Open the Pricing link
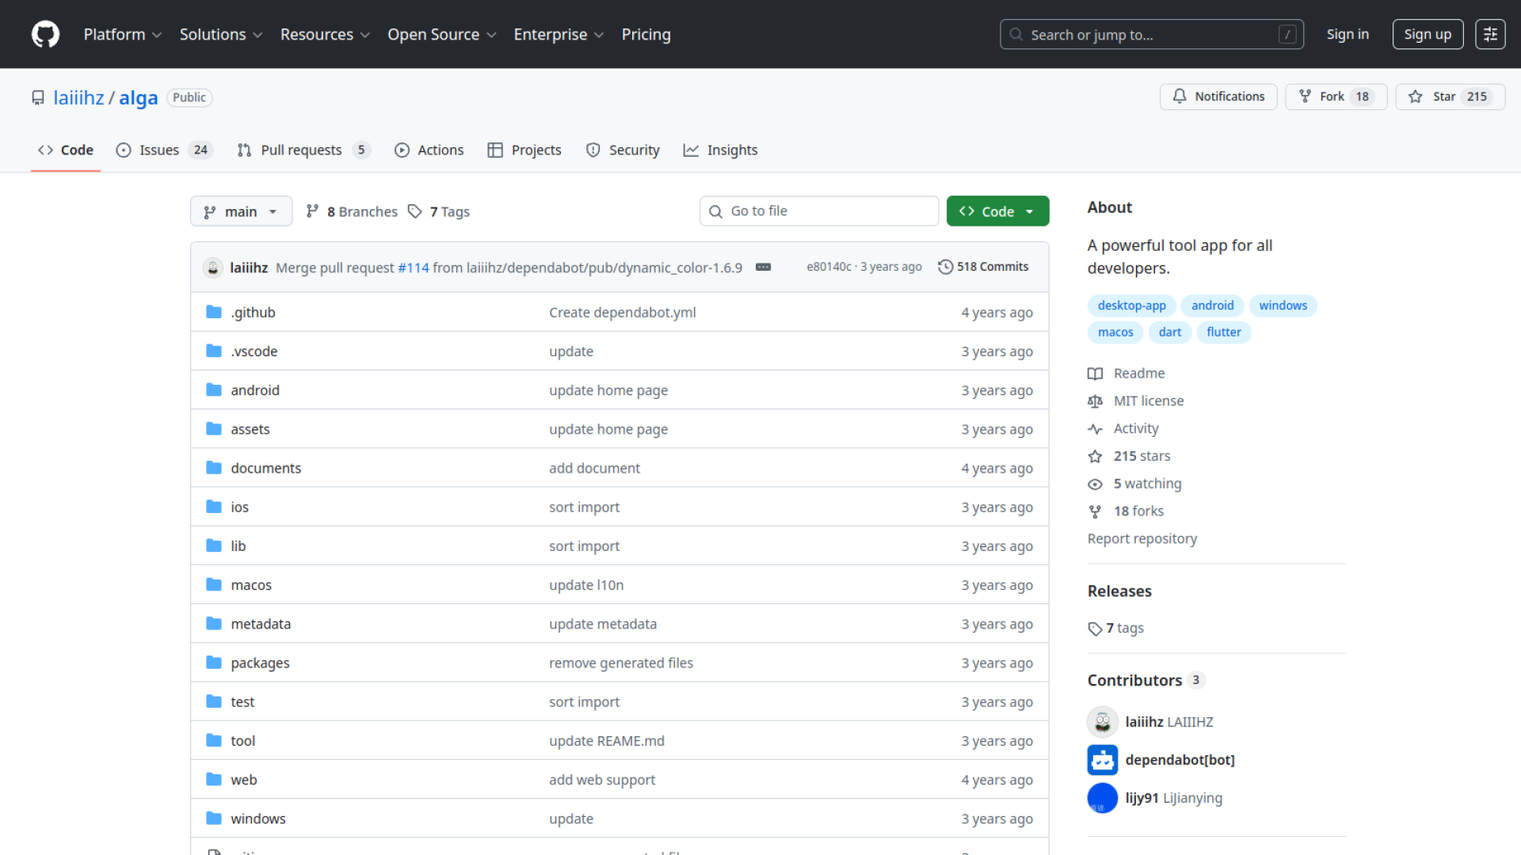This screenshot has height=855, width=1521. [646, 35]
